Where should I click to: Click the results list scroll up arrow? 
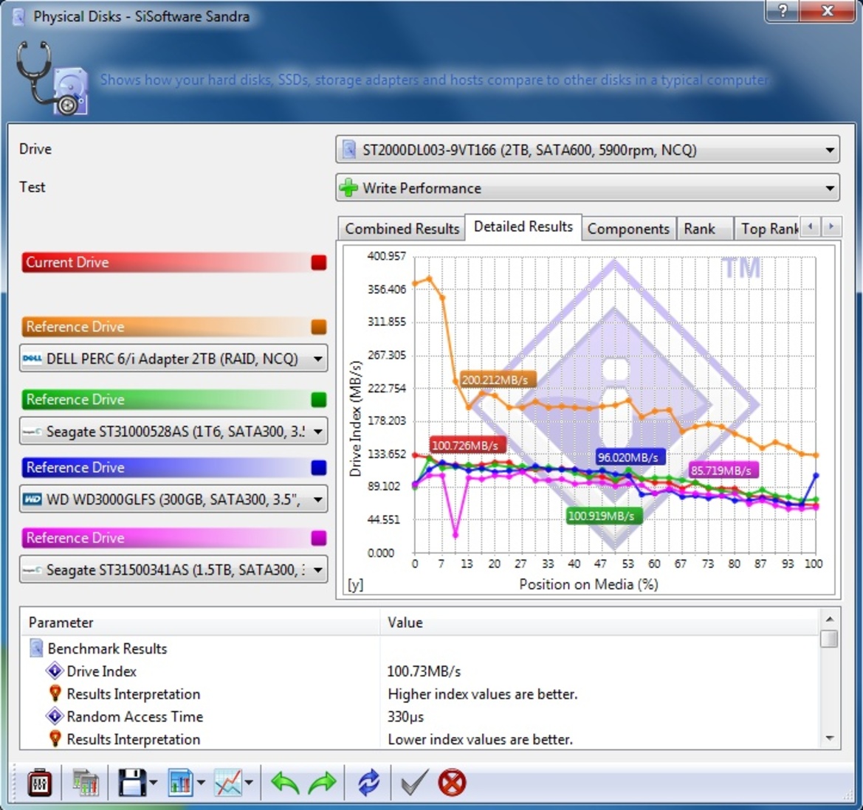(x=830, y=619)
